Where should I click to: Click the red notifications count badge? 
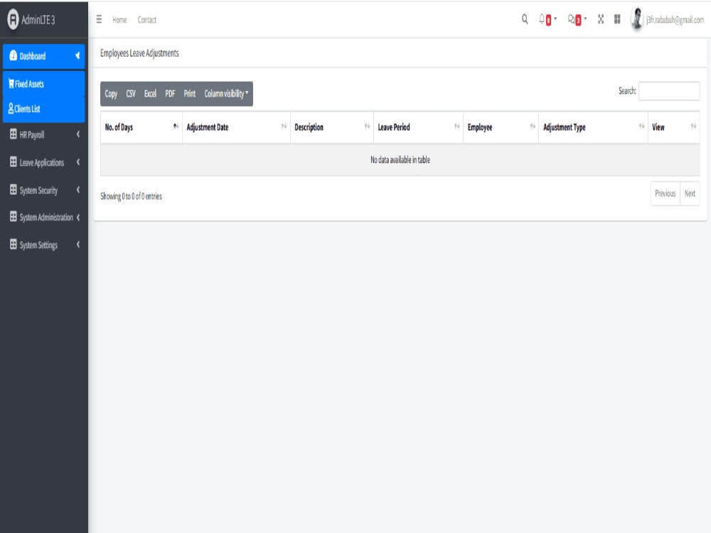(x=548, y=21)
